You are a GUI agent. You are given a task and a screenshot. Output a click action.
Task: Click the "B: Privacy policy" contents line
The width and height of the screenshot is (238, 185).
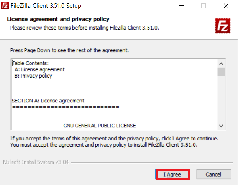(33, 76)
